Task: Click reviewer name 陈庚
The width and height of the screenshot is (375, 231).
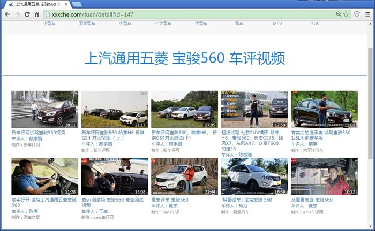Action: (33, 211)
